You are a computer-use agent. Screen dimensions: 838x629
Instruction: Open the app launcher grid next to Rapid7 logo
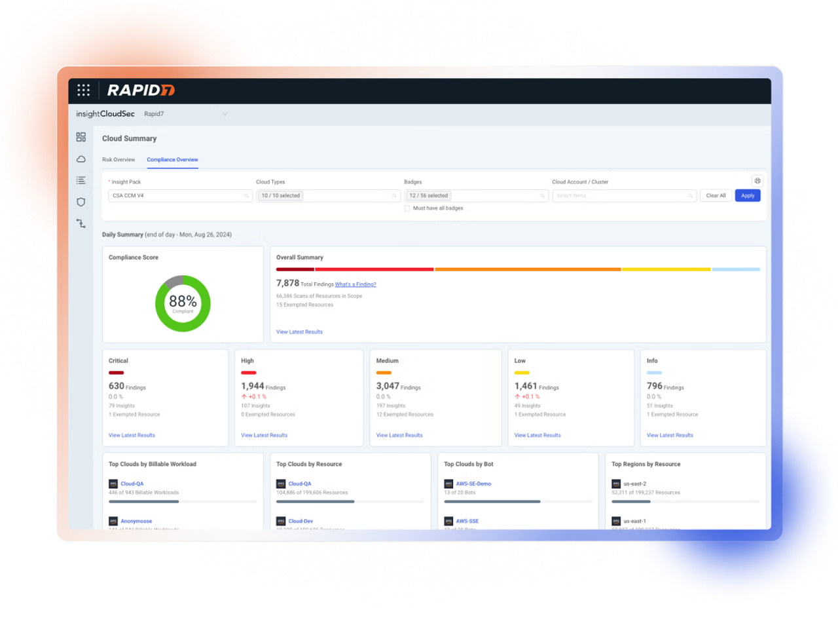(x=84, y=90)
